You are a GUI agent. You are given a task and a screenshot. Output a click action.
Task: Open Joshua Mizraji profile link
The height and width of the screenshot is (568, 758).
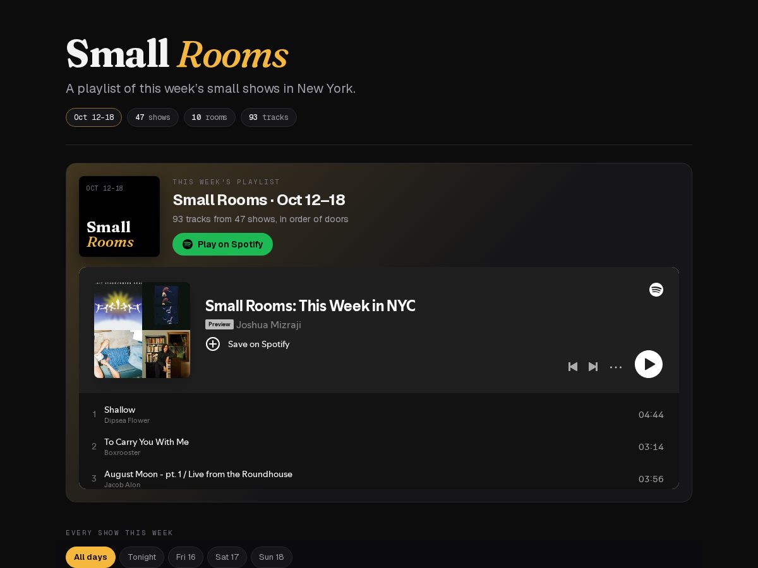point(268,324)
